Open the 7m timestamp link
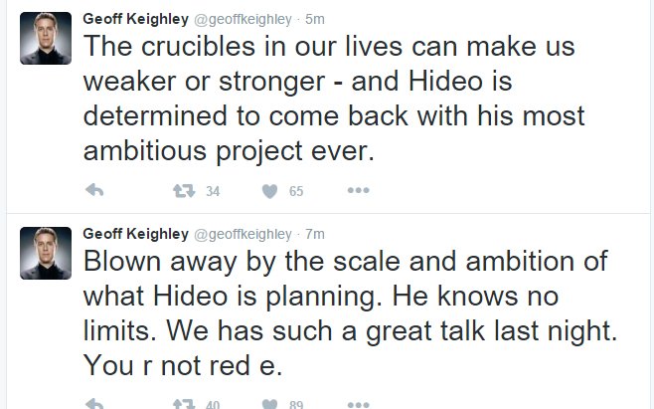Screen dimensions: 654x409 click(x=314, y=235)
